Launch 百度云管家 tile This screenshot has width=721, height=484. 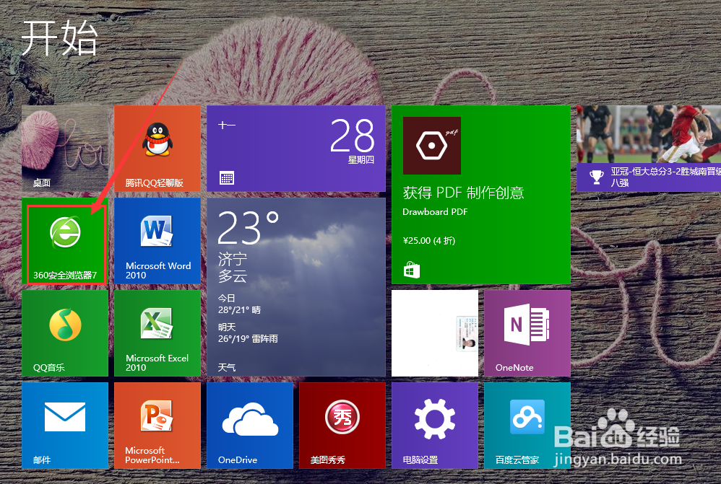[527, 426]
